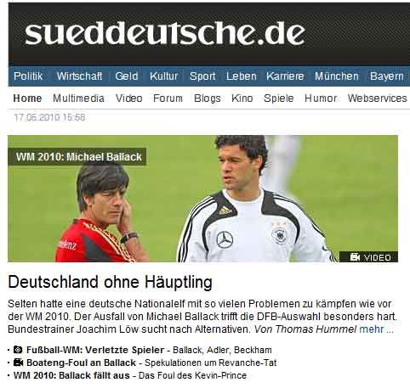410x388 pixels.
Task: Switch to the Multimedia tab
Action: 78,98
